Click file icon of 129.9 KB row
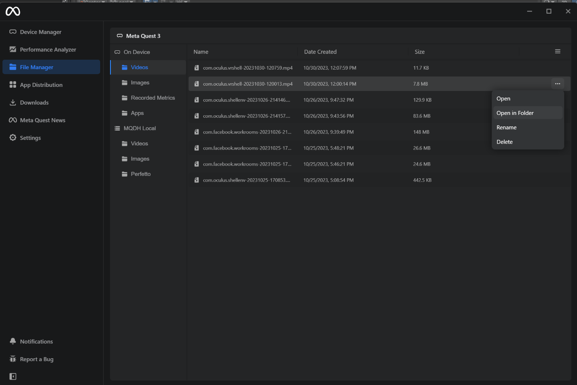The image size is (577, 385). pyautogui.click(x=197, y=100)
